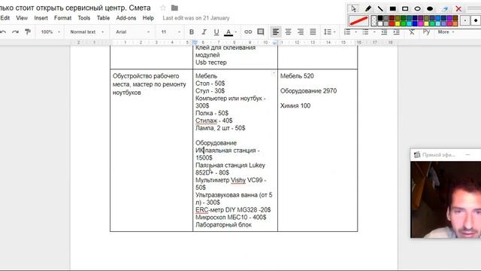Image resolution: width=481 pixels, height=271 pixels.
Task: Open the Insert menu
Action: pos(41,18)
